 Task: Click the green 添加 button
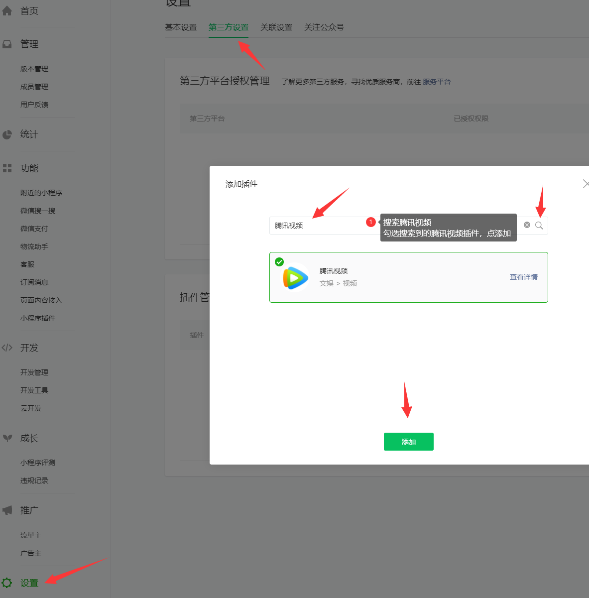click(x=409, y=442)
